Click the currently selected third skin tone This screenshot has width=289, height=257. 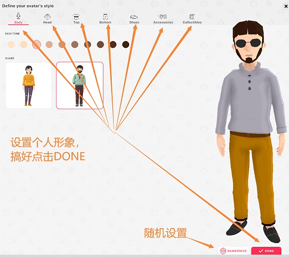37,44
